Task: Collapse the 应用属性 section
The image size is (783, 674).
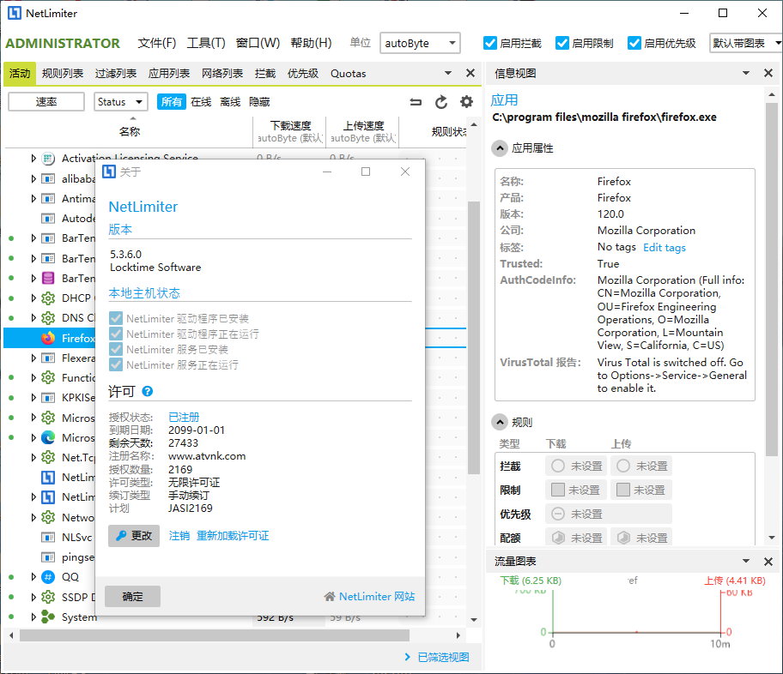Action: (500, 148)
